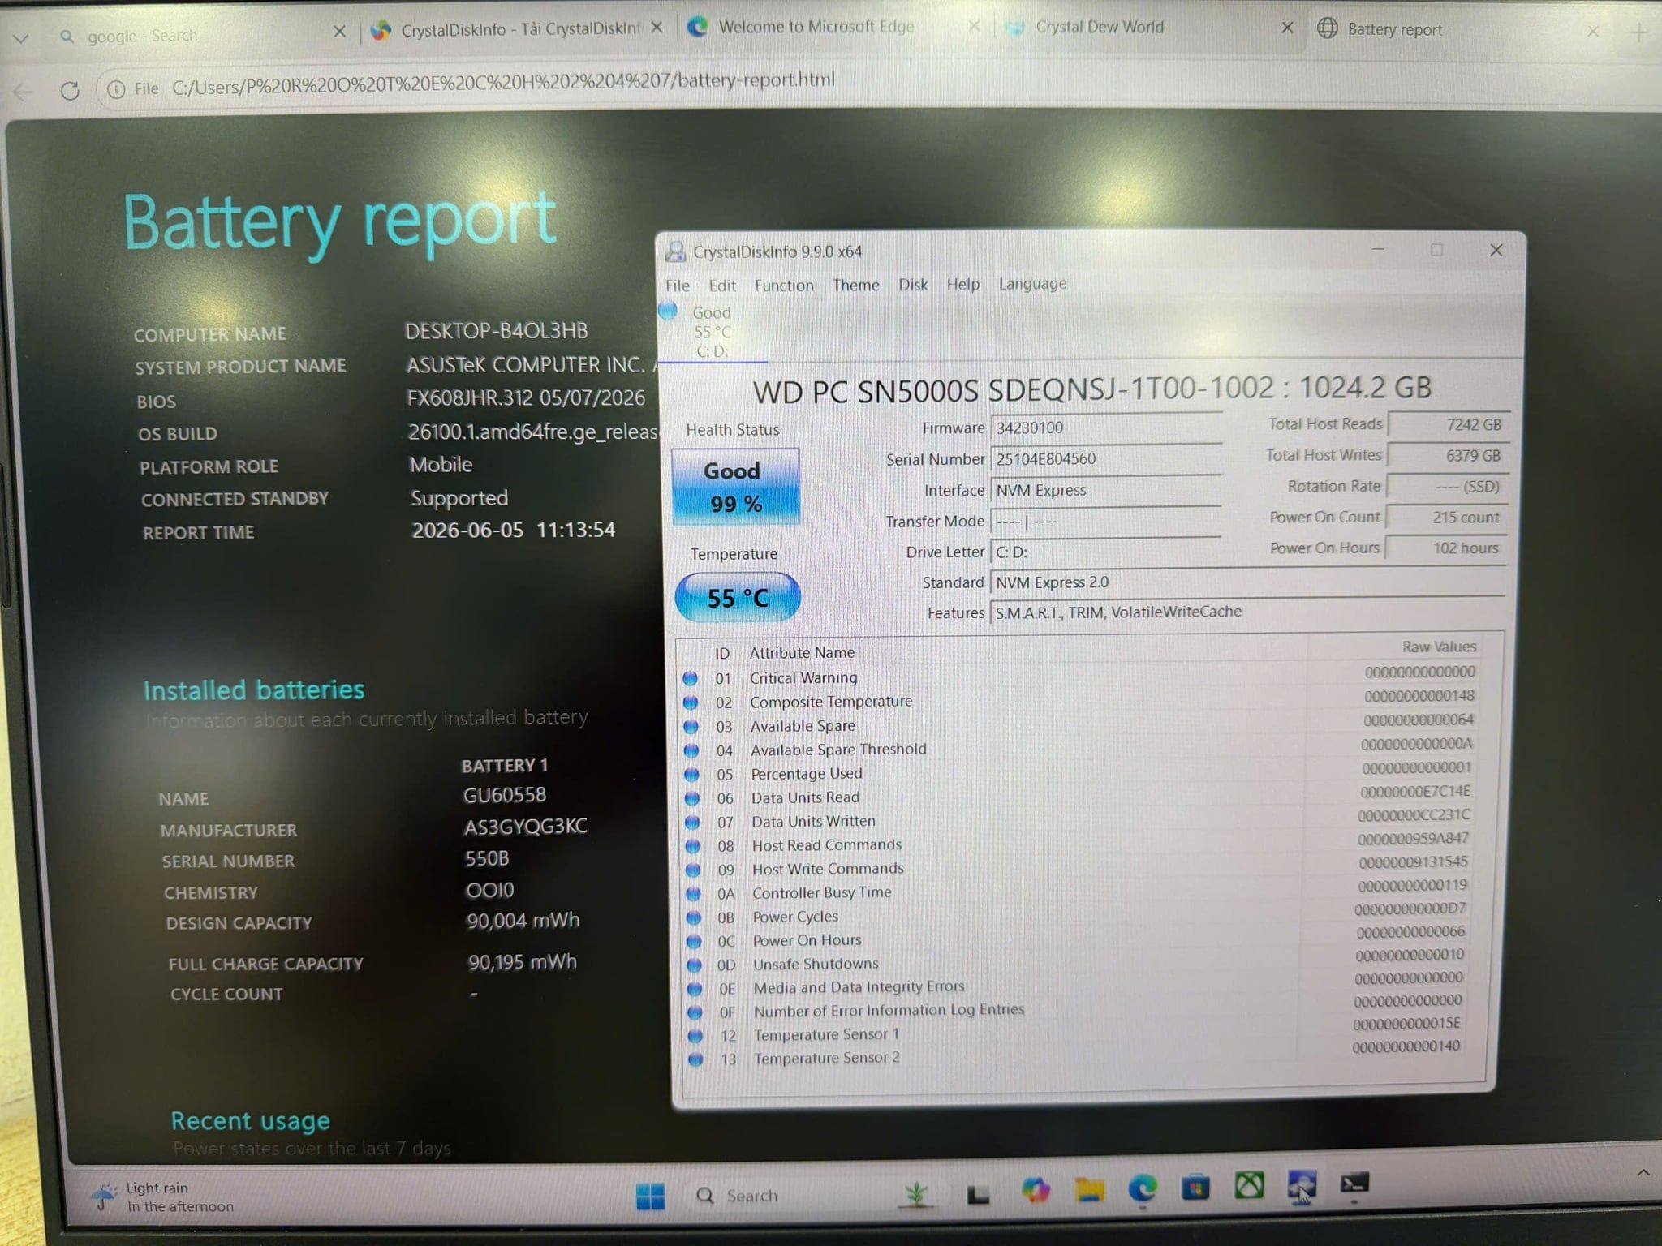Open the Terminal icon on the taskbar
Screen dimensions: 1662x1246
click(1354, 1184)
